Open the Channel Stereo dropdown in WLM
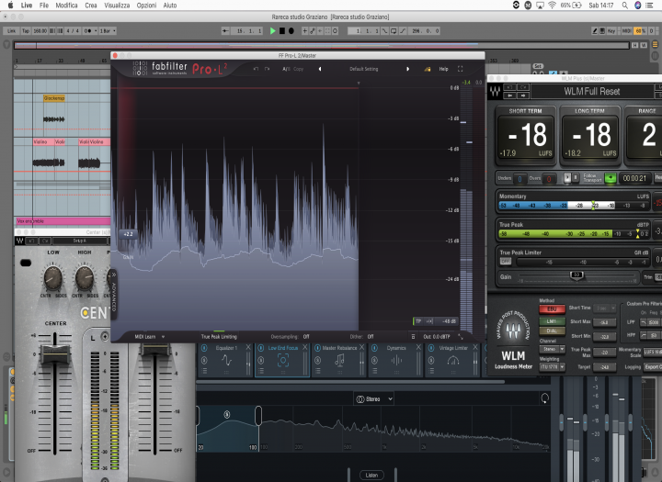 pos(552,349)
